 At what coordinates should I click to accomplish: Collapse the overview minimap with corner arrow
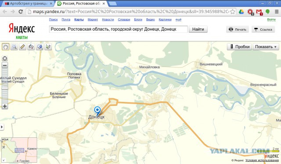[x=4, y=160]
